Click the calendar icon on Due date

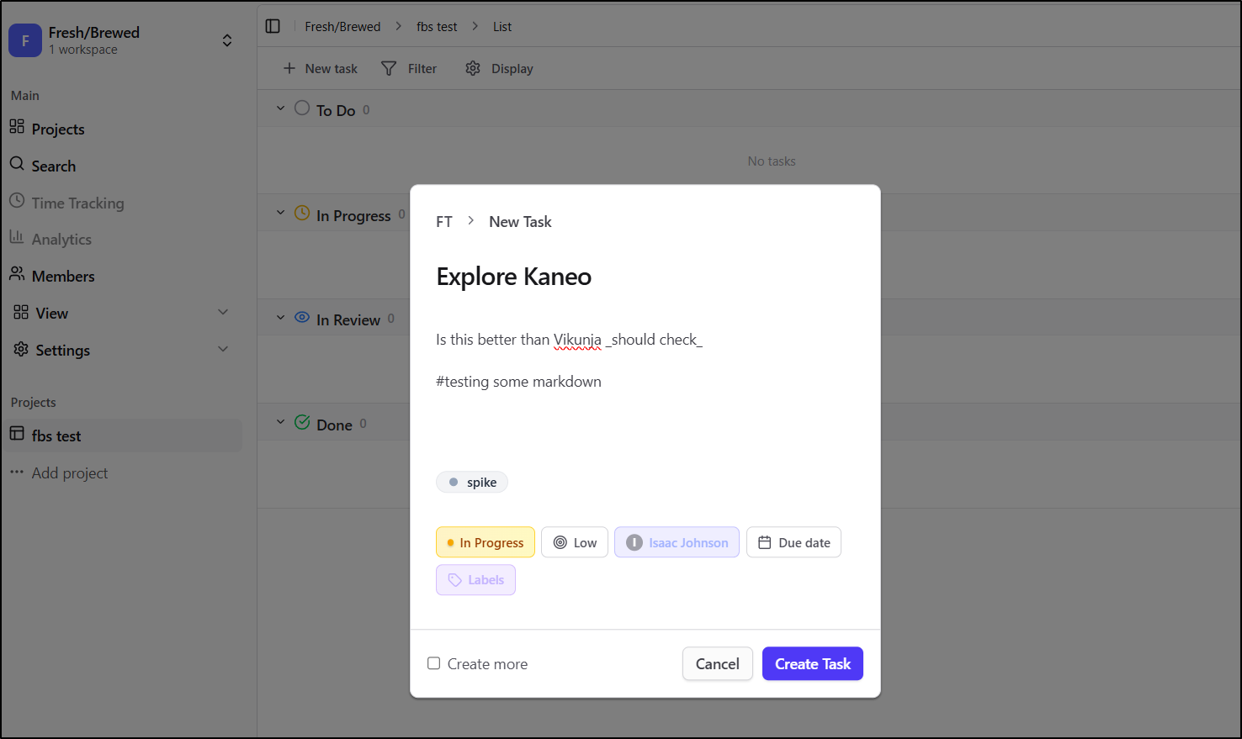pyautogui.click(x=764, y=542)
